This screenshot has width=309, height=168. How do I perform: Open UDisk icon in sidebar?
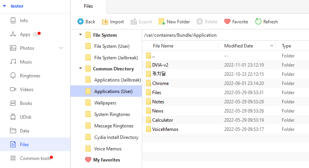pyautogui.click(x=13, y=117)
